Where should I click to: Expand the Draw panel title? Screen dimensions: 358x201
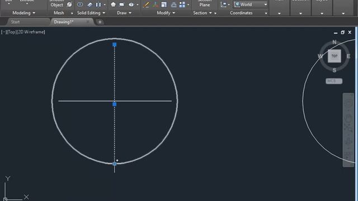tap(124, 13)
